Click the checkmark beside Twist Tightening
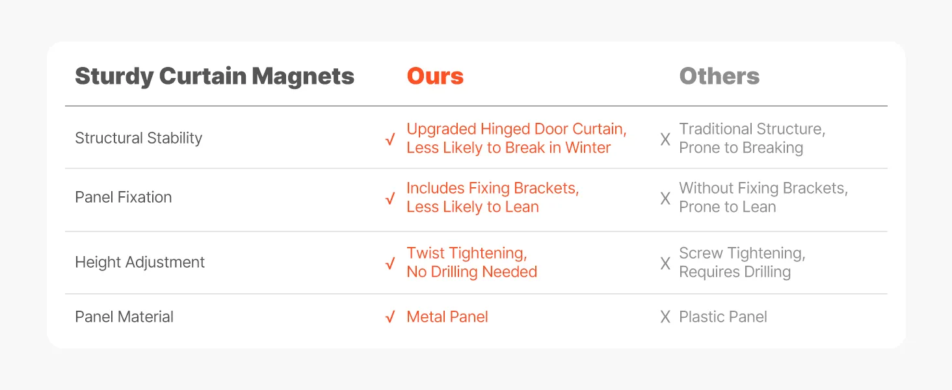This screenshot has height=390, width=952. (x=390, y=263)
